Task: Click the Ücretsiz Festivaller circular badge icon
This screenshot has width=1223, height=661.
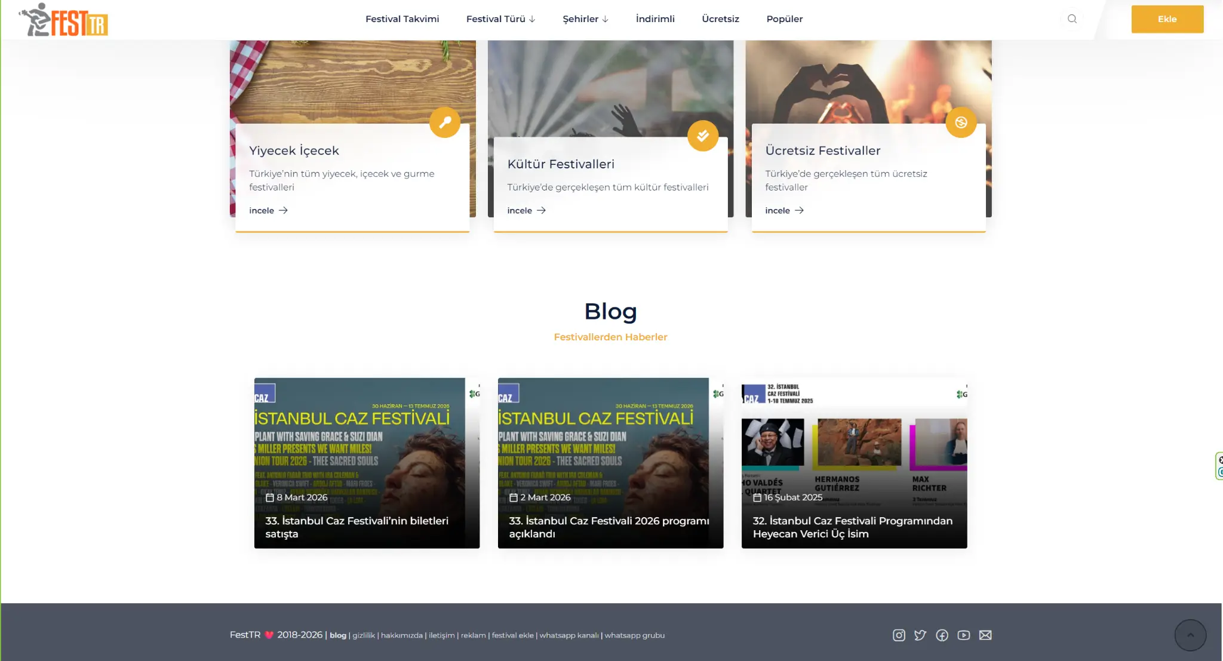Action: point(961,122)
